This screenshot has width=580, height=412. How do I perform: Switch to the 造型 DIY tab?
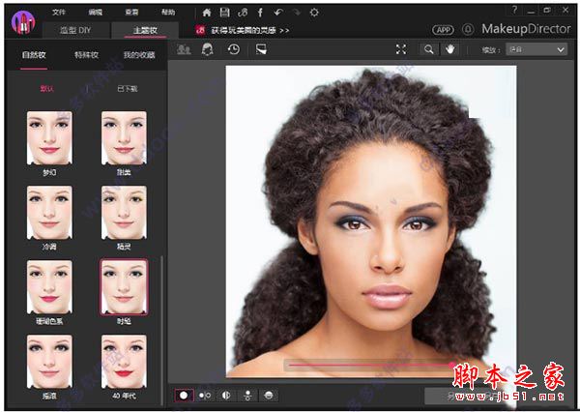[75, 30]
